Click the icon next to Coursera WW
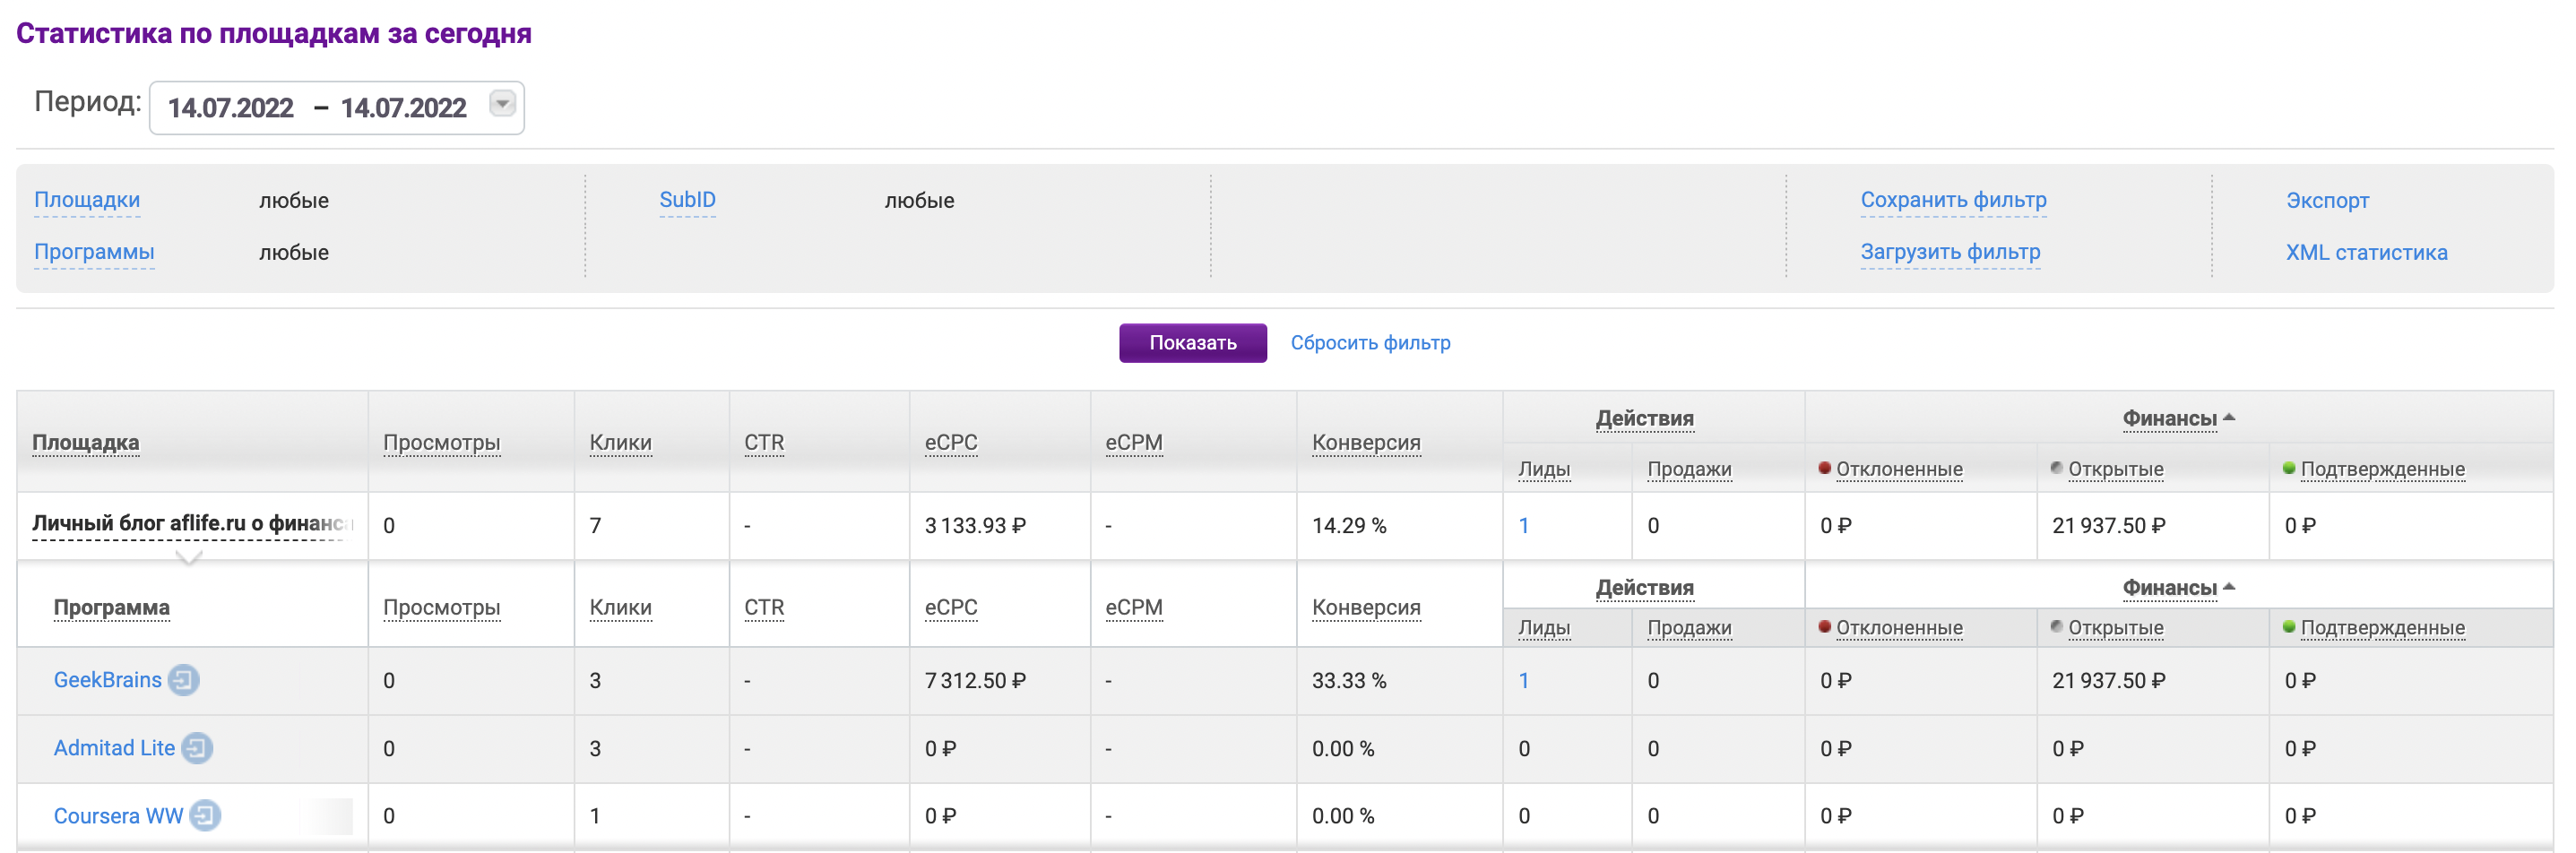This screenshot has height=853, width=2576. coord(205,816)
